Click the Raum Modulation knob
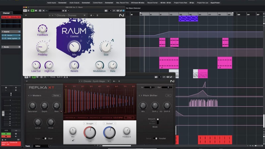Screen dimensions: 265x149 99,65
